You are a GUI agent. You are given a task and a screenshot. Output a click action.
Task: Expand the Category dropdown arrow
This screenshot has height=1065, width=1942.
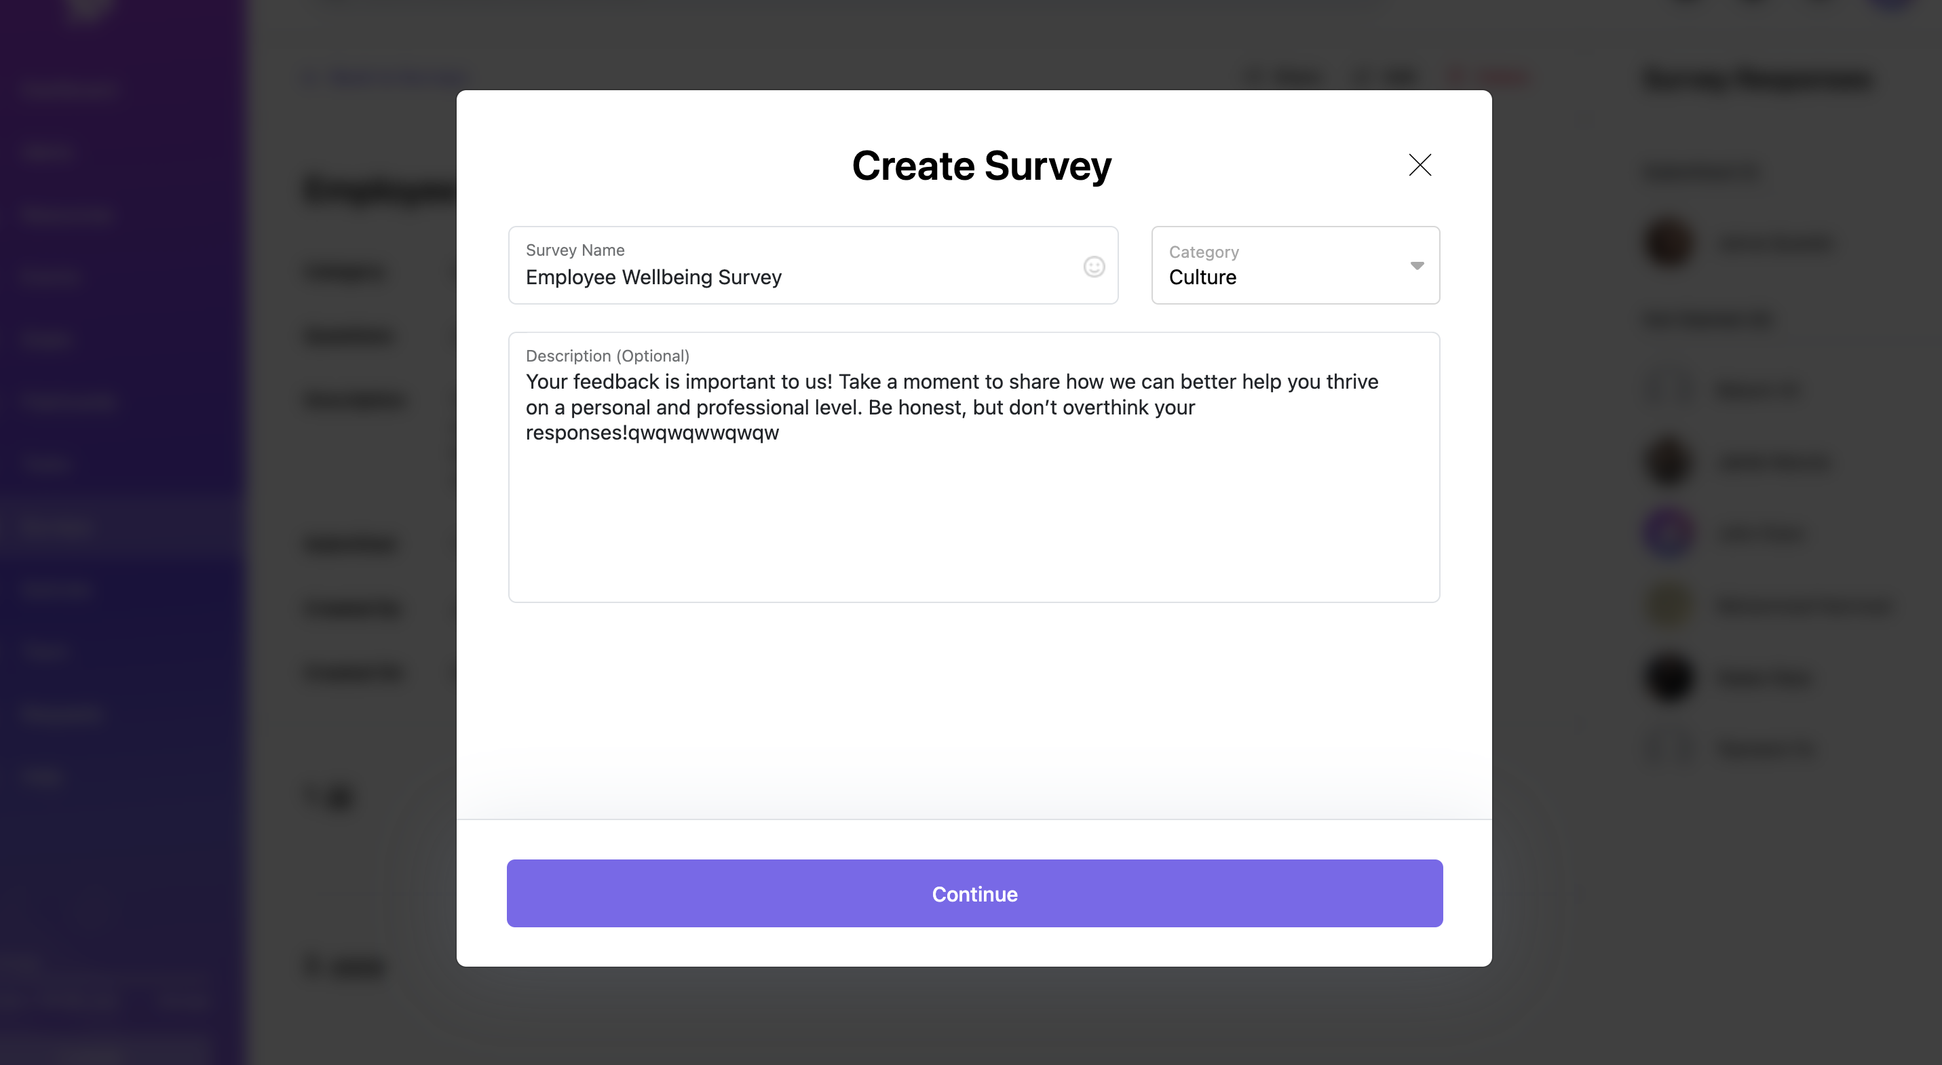point(1417,265)
